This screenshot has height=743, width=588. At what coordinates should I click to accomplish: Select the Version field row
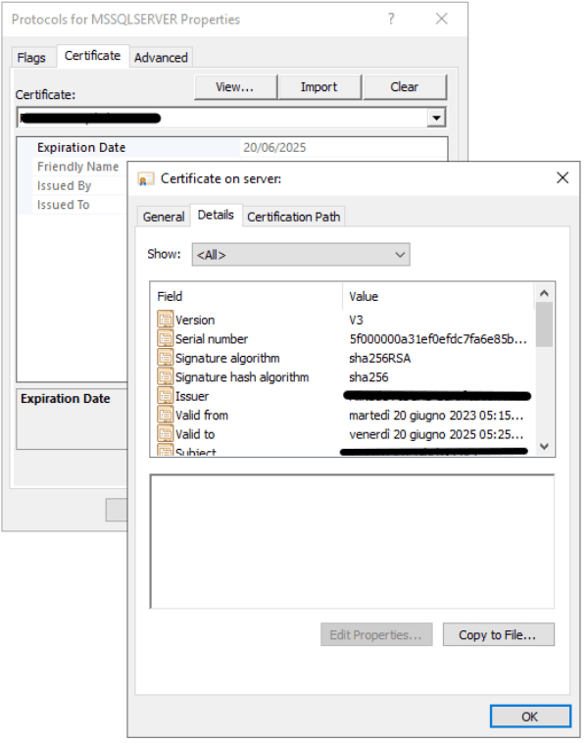[345, 320]
